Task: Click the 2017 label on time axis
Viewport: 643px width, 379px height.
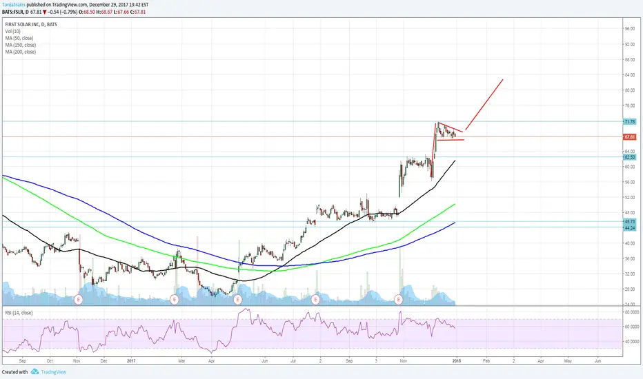Action: [x=131, y=361]
